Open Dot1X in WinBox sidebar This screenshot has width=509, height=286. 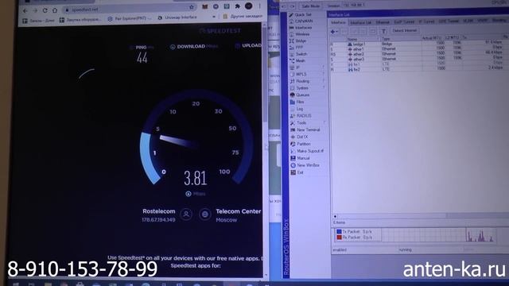(x=299, y=137)
